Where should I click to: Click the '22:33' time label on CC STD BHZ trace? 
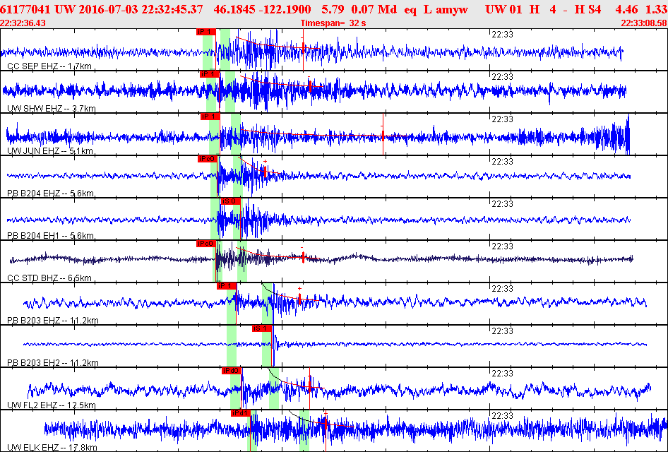502,246
